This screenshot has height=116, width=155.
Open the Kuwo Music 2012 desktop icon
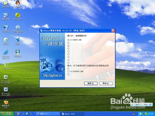6,104
